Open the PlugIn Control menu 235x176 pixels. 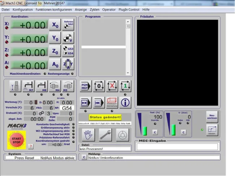(x=129, y=10)
